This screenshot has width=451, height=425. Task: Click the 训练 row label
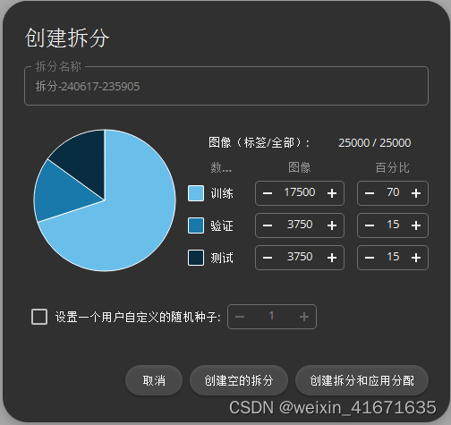pyautogui.click(x=222, y=193)
